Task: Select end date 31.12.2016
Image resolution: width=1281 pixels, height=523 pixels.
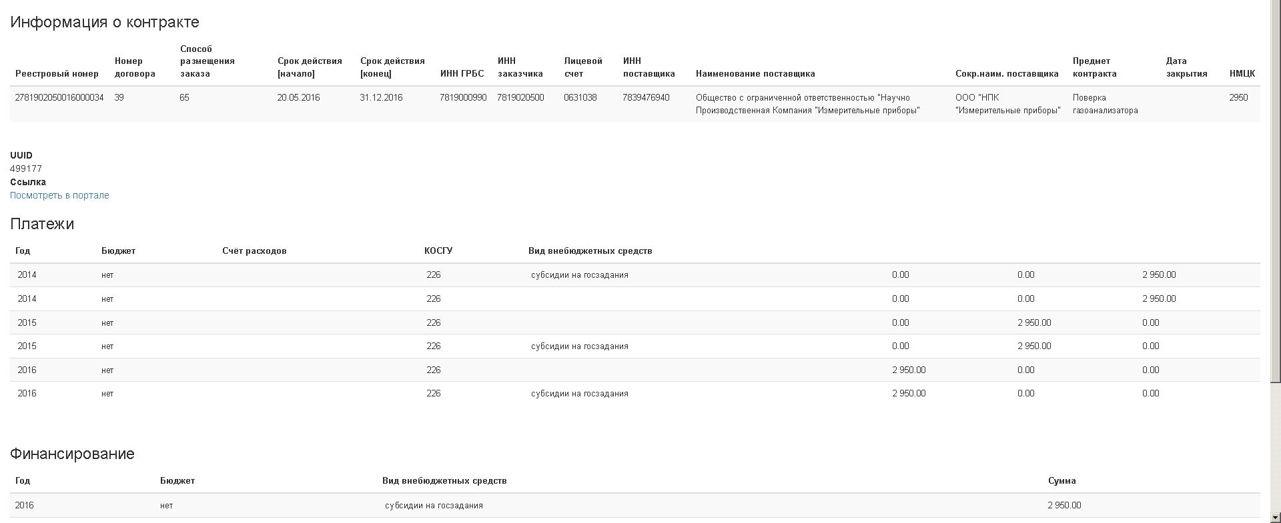Action: (x=381, y=97)
